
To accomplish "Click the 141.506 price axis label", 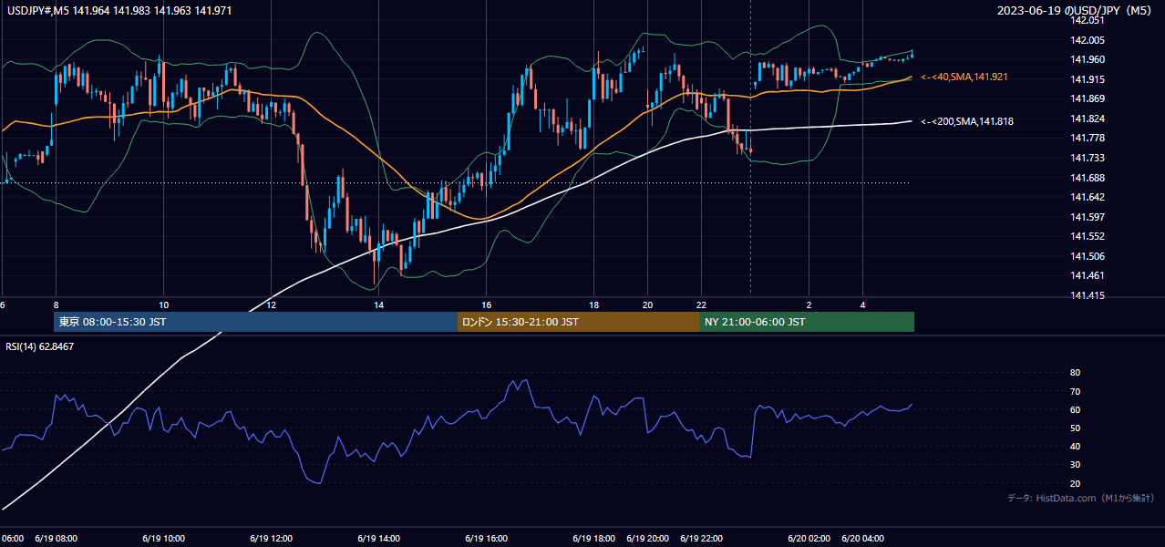I will coord(1088,256).
